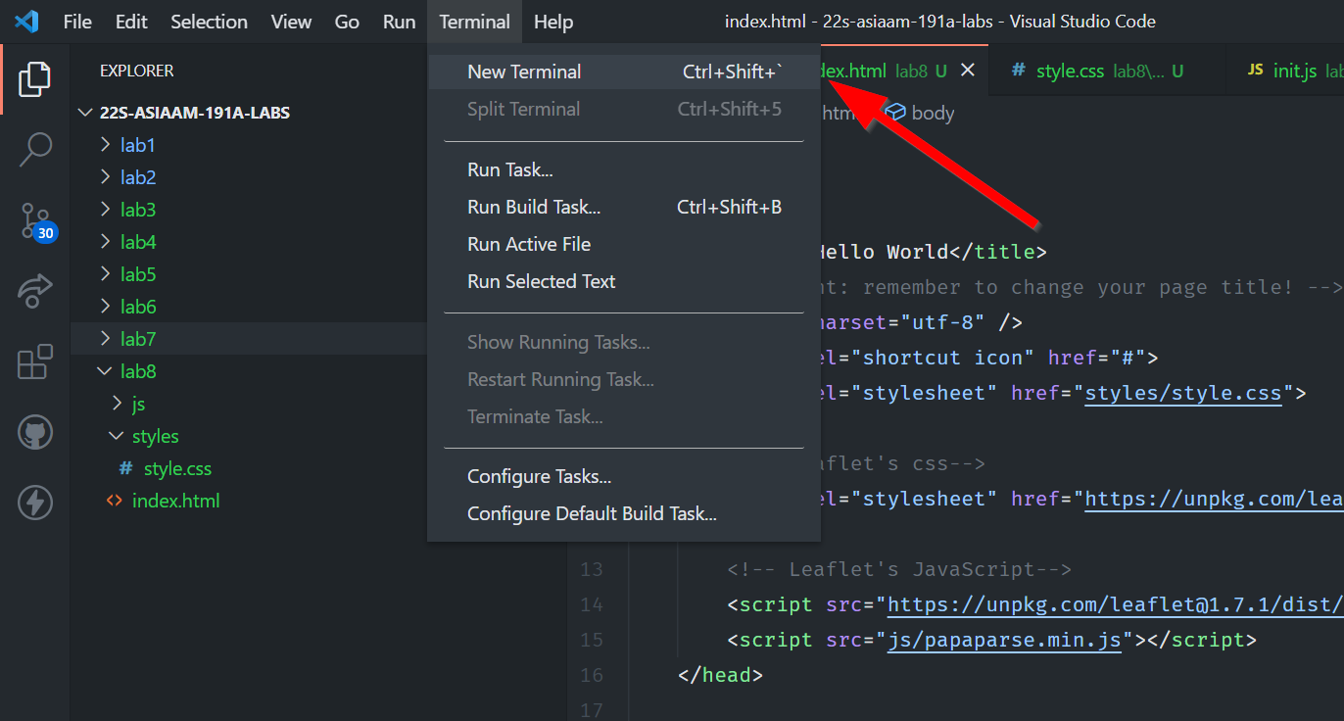Switch to the style.css editor tab
The height and width of the screenshot is (721, 1344).
tap(1070, 71)
